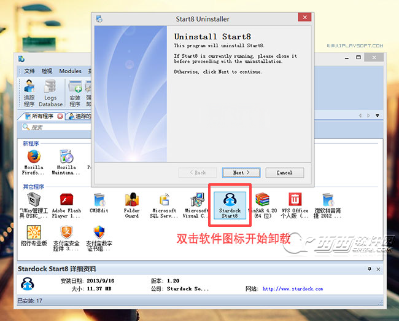Close the 所有程序 tab
Image resolution: width=399 pixels, height=321 pixels.
pos(60,116)
